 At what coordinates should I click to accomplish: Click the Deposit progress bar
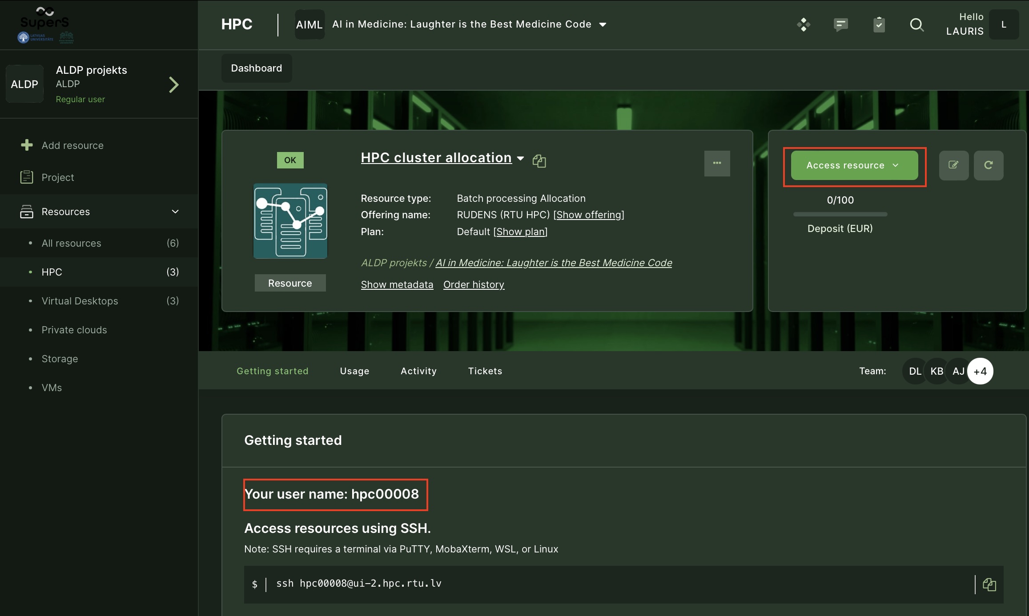click(840, 214)
